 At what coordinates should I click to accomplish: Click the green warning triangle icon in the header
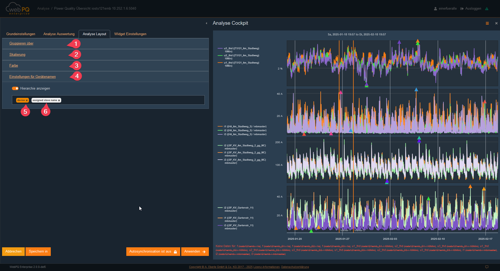point(487,9)
